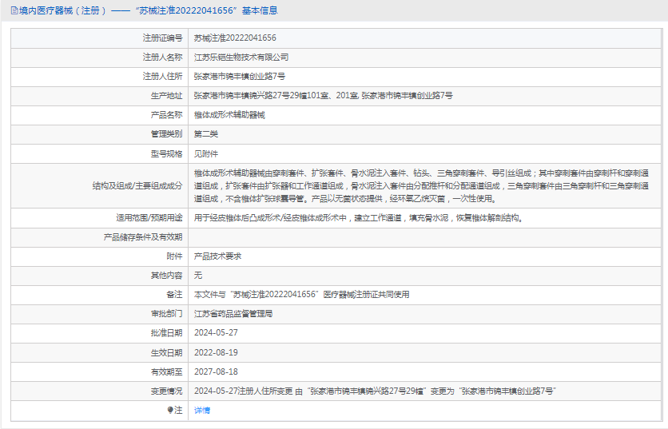Click approval date 2024-05-27
Viewport: 668px width, 429px height.
(216, 332)
